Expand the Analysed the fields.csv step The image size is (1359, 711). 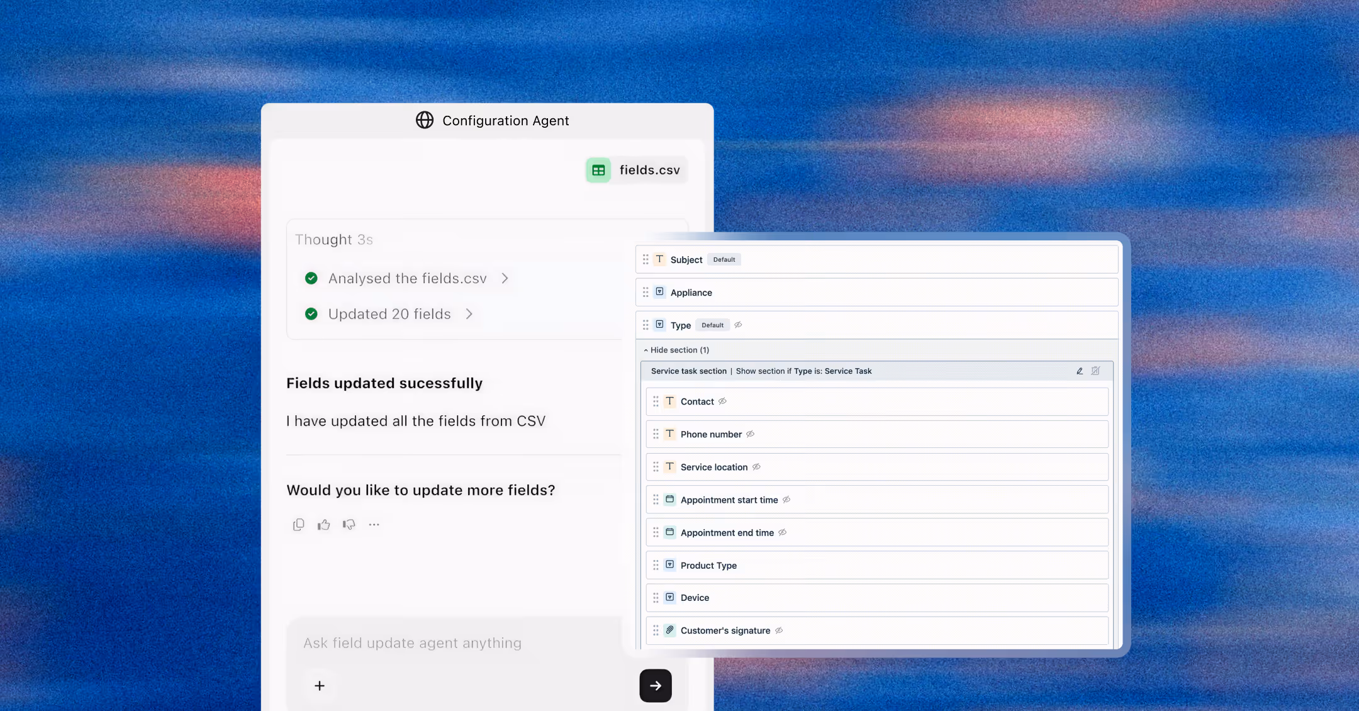pyautogui.click(x=505, y=278)
